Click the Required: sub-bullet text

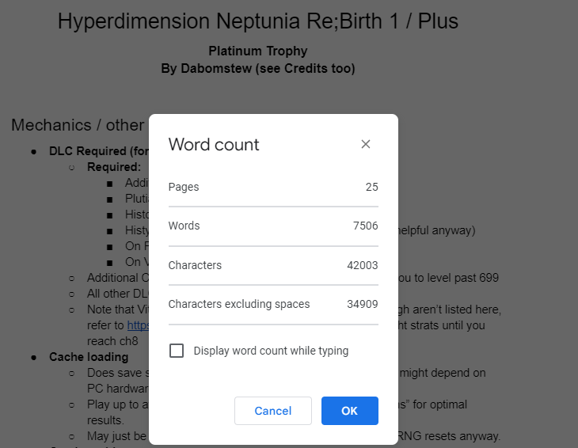point(114,167)
